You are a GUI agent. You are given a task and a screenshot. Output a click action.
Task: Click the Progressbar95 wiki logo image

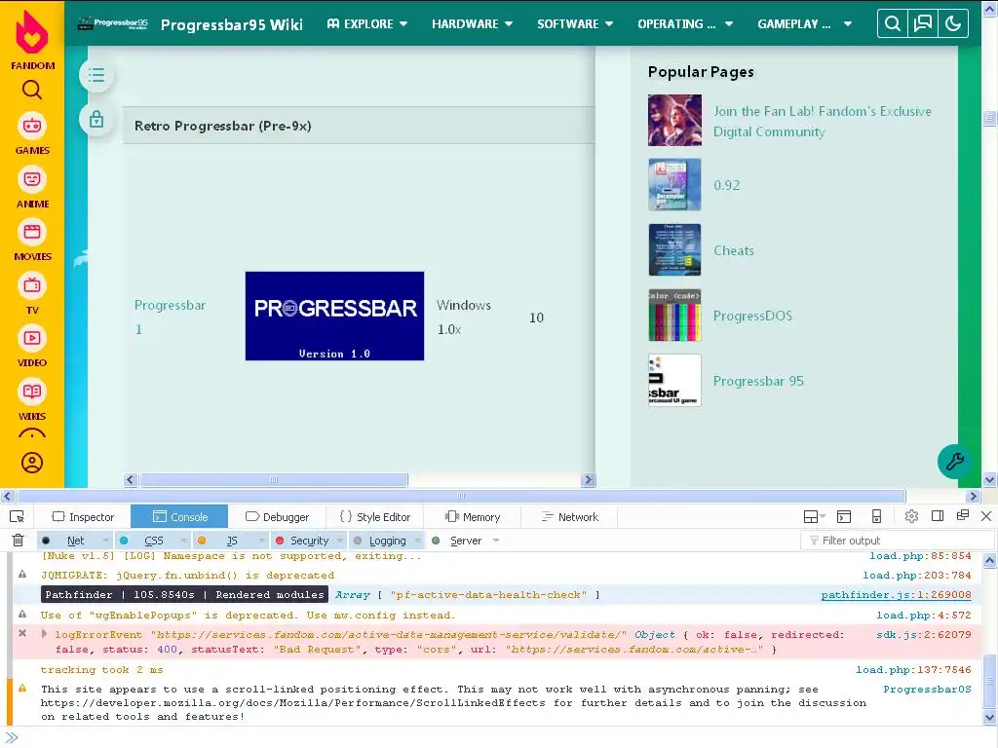point(113,23)
